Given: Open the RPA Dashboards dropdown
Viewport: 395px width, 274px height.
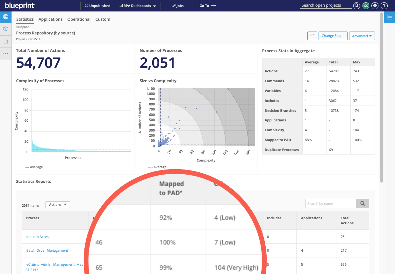Looking at the screenshot, I should pos(137,5).
